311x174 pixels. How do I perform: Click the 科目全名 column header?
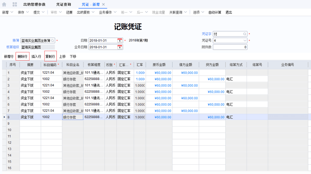click(x=72, y=65)
